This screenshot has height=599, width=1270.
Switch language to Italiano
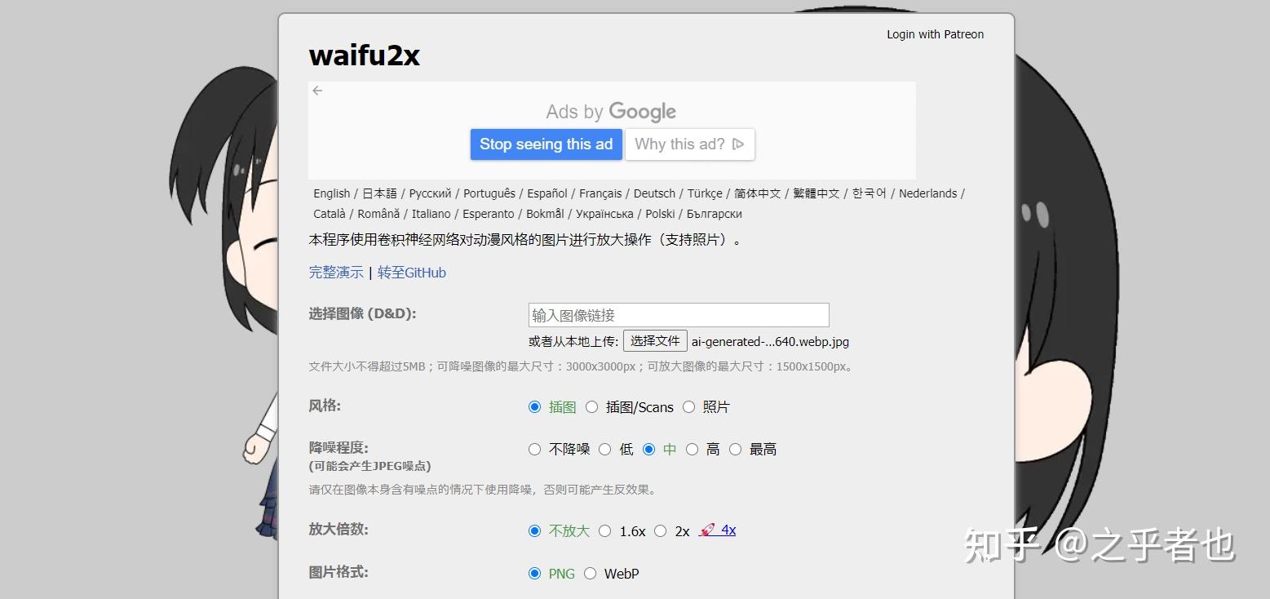pyautogui.click(x=431, y=214)
